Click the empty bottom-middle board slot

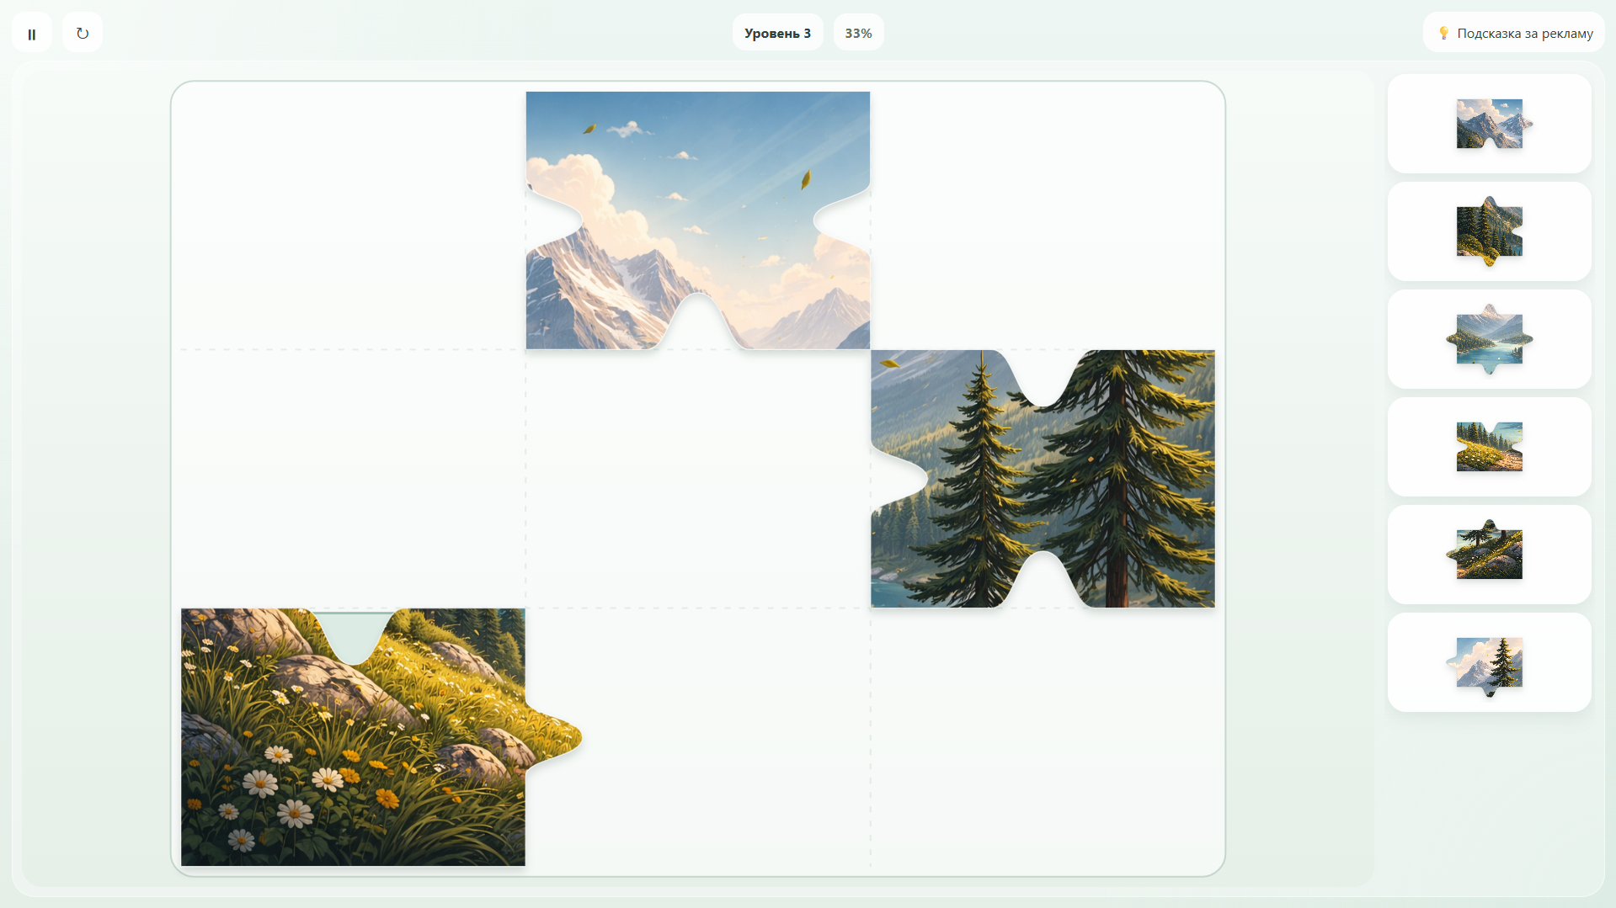698,737
